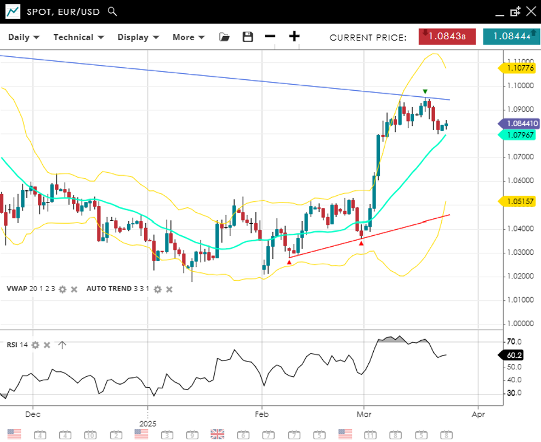Remove the AUTO TREND indicator
Viewport: 541px width, 442px height.
click(169, 289)
